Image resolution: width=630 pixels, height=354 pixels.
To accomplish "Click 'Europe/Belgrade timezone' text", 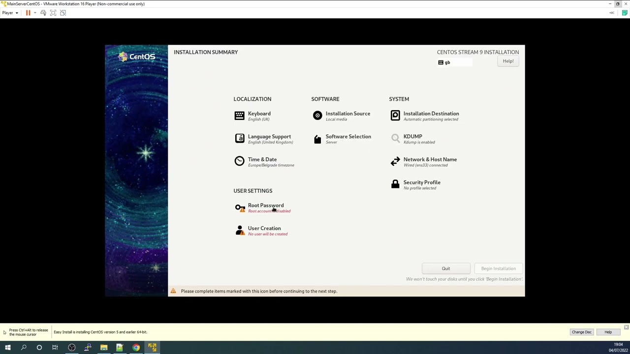I will pos(271,165).
